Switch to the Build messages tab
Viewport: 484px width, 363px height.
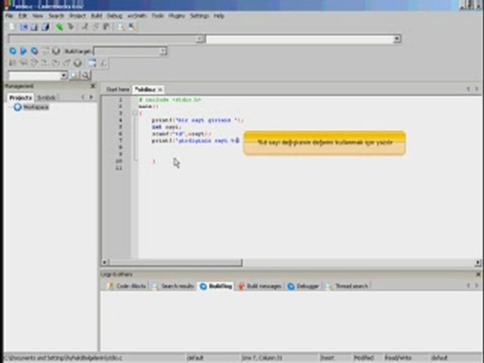(260, 286)
